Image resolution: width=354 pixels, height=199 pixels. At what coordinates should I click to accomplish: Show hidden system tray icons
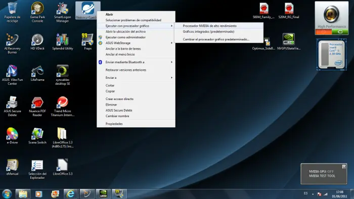coord(313,194)
